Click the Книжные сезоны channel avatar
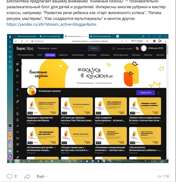 click(x=32, y=91)
